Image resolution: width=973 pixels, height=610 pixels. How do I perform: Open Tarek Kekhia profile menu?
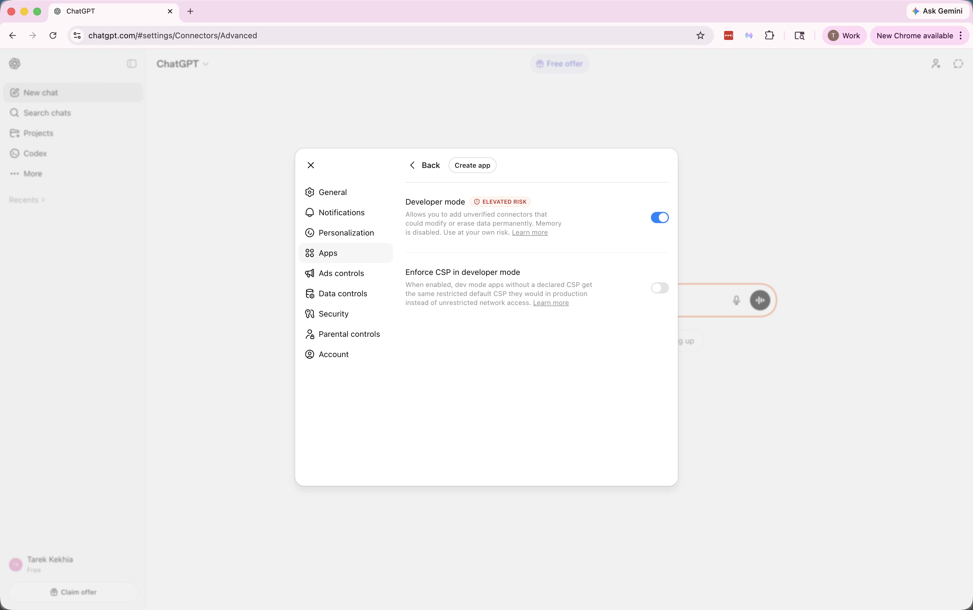[73, 564]
